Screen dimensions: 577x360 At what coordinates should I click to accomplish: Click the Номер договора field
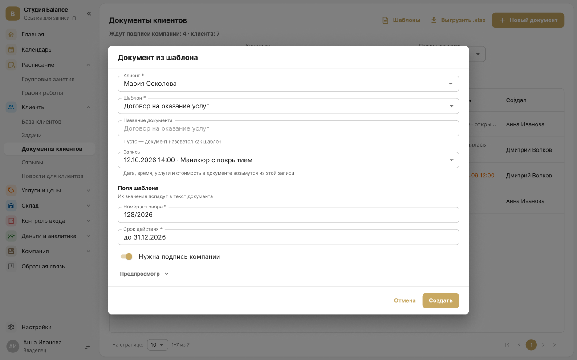(x=288, y=215)
